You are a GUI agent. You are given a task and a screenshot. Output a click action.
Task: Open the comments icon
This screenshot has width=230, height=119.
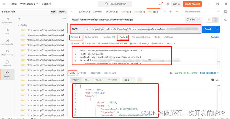pos(215,20)
